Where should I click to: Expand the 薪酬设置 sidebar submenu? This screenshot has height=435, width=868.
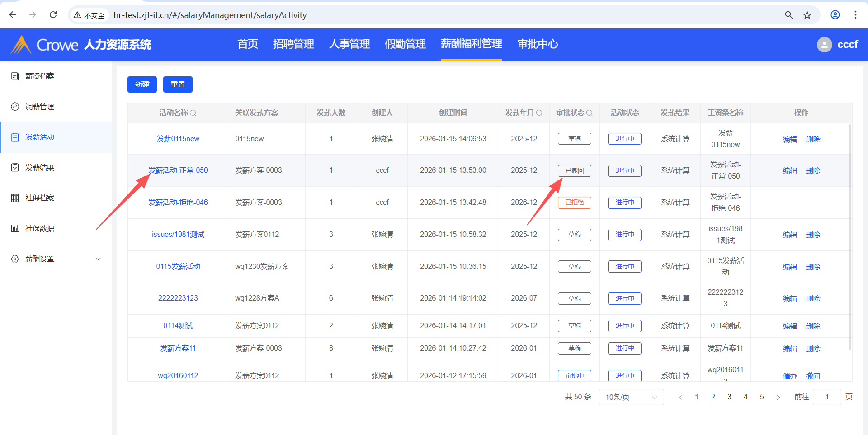99,259
